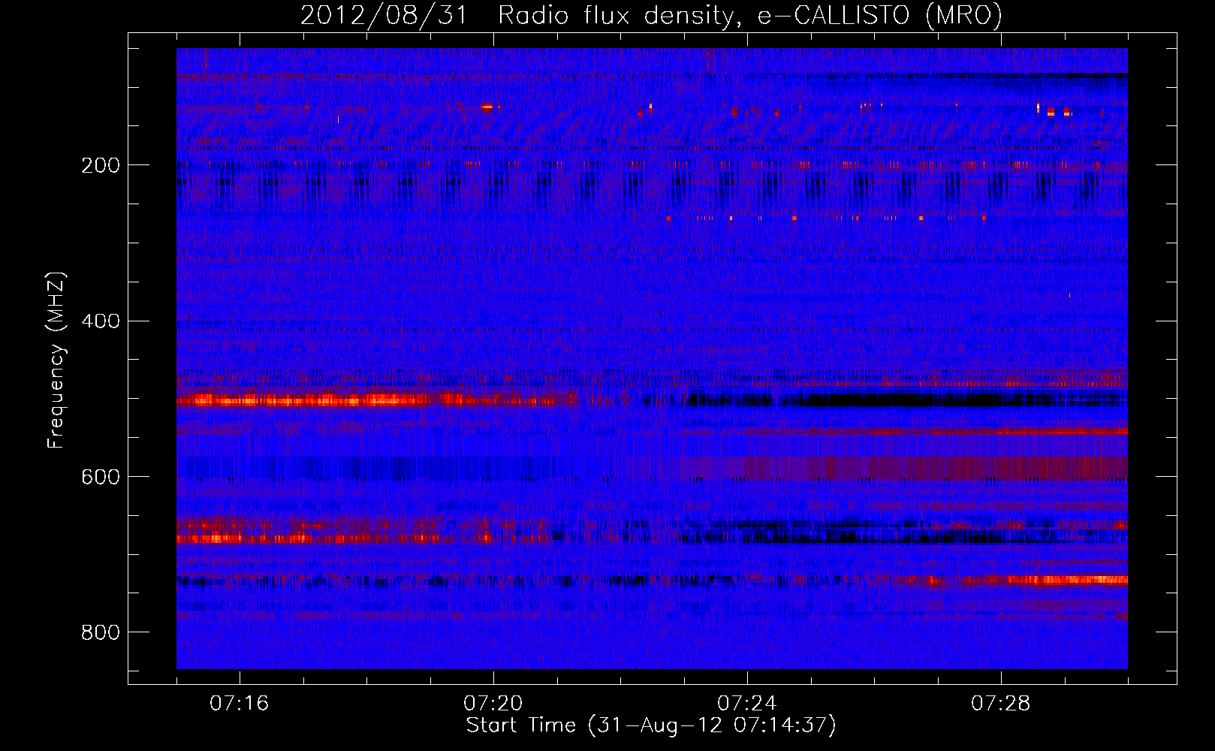Click the 07:16 time tick label
The image size is (1215, 751).
point(239,704)
